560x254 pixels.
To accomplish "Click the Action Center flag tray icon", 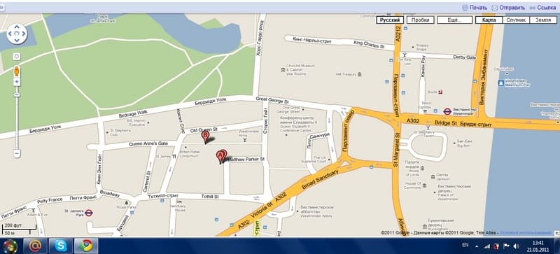I will (x=506, y=246).
